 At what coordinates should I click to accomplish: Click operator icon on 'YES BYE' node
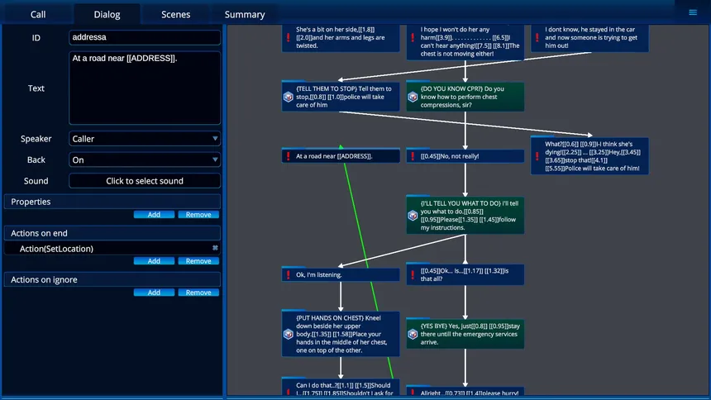tap(413, 334)
